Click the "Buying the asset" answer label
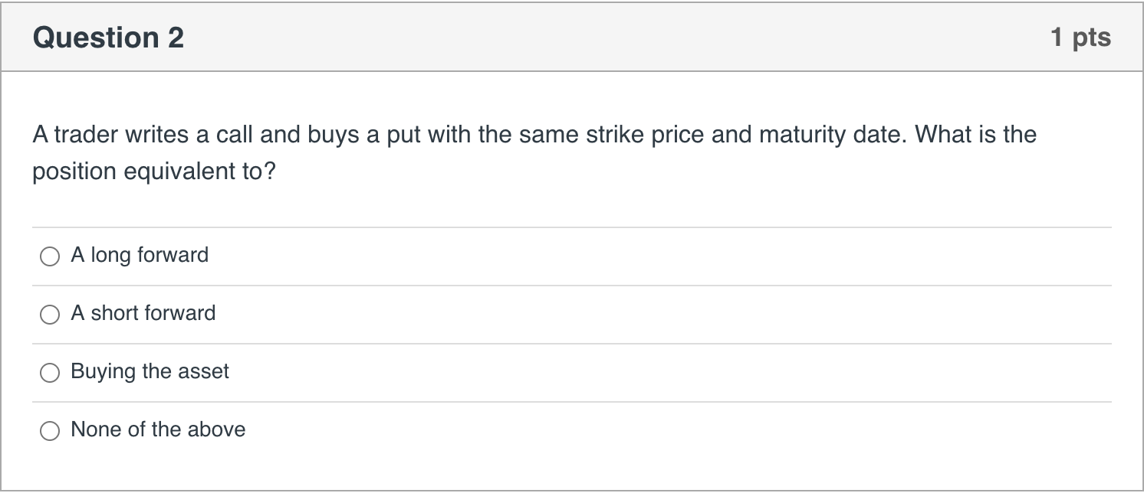The height and width of the screenshot is (493, 1144). (x=150, y=371)
